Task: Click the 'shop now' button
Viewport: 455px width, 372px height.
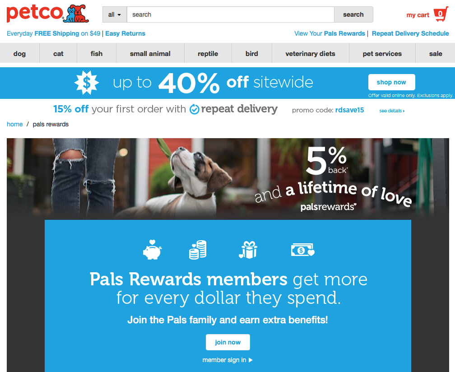Action: click(x=391, y=82)
